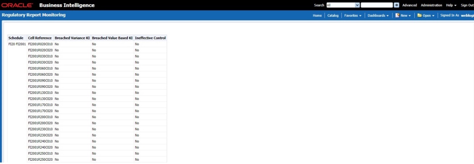Click Breached Value Based KI value for FI2001R130C010
This screenshot has height=164, width=474.
(94, 93)
